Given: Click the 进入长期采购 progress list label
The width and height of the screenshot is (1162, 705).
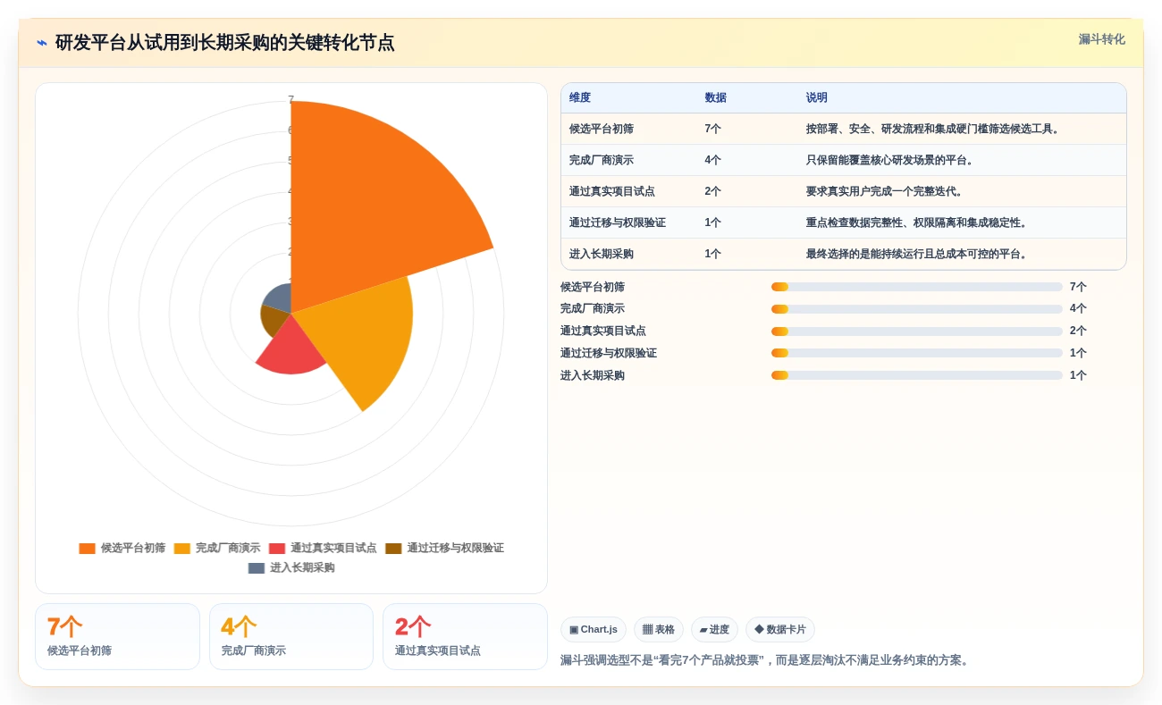Looking at the screenshot, I should click(x=593, y=375).
